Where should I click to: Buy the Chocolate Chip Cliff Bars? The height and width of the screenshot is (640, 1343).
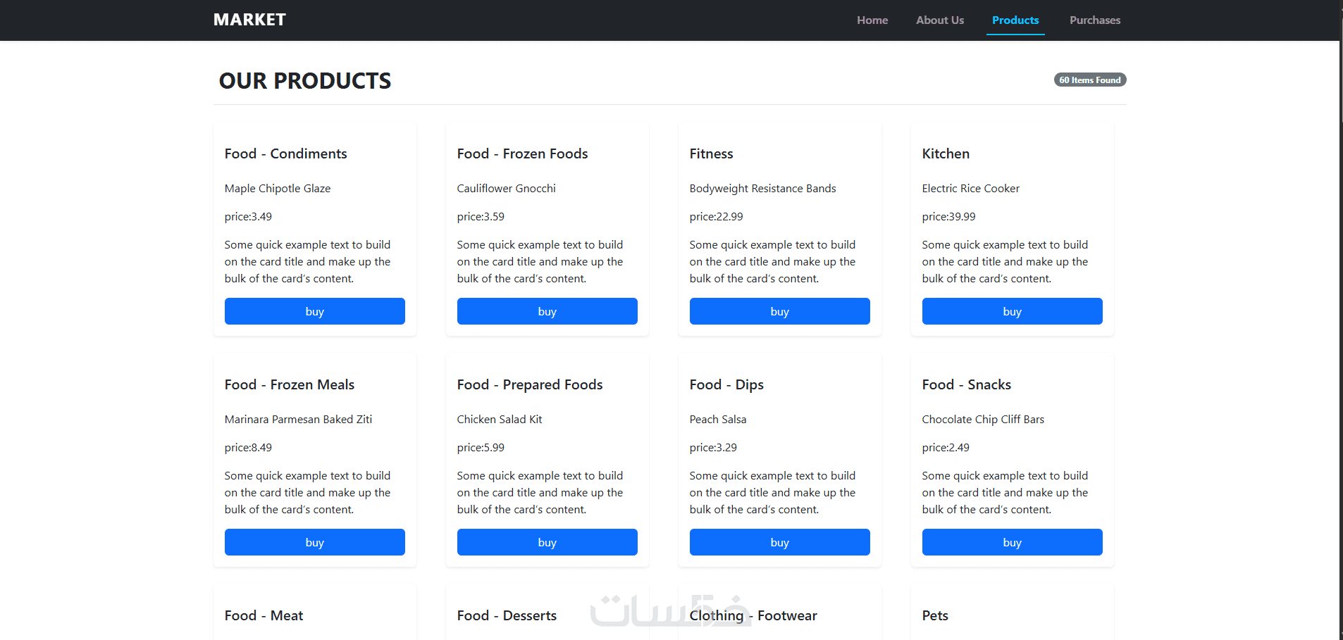point(1012,542)
